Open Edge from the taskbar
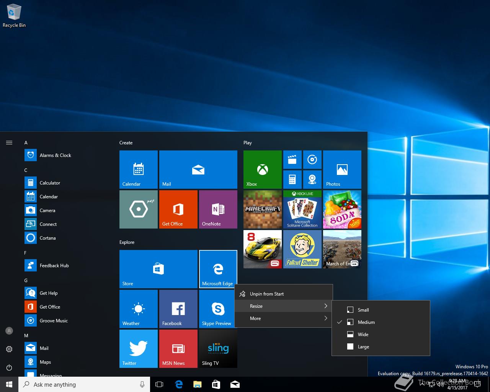 coord(178,384)
